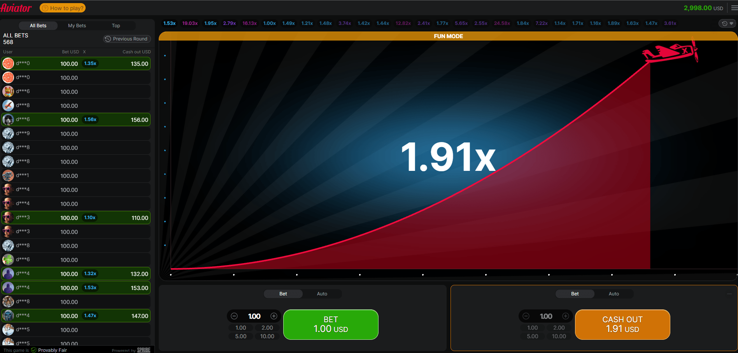Viewport: 738px width, 353px height.
Task: Open the 19.03x round in history bar
Action: coord(190,23)
